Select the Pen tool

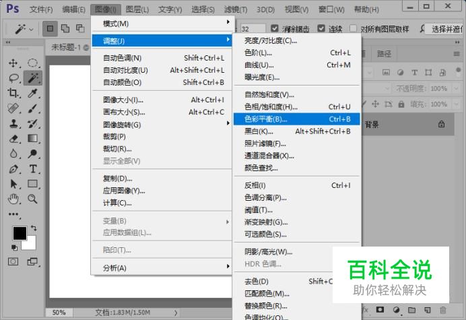tap(13, 169)
